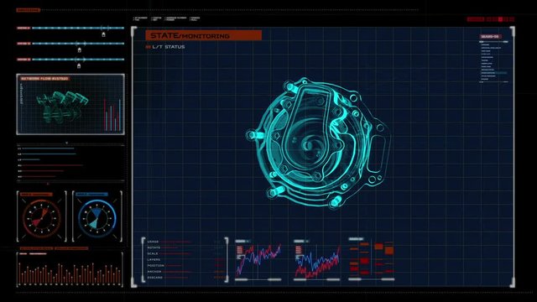Click the lock icon under the second slider

(80, 50)
